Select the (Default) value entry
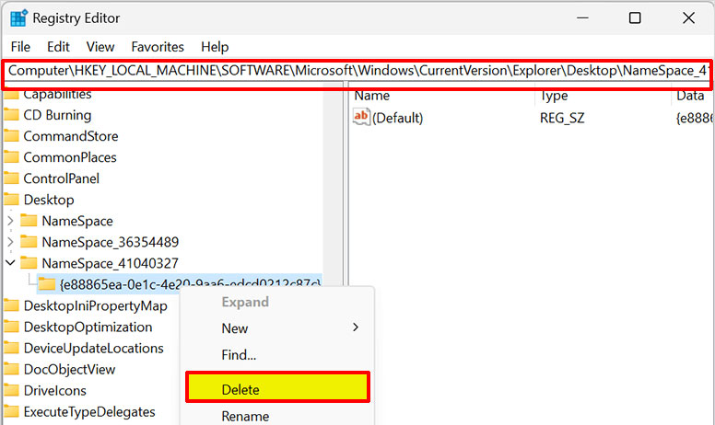Screen dimensions: 715x425 pos(398,119)
